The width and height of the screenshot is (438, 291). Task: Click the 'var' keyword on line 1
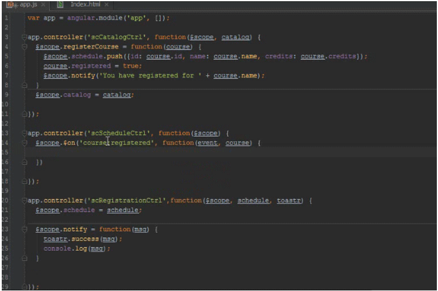(x=34, y=18)
